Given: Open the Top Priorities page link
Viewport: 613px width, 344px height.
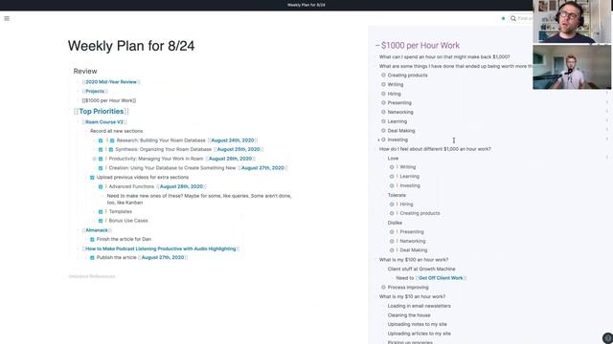Looking at the screenshot, I should point(102,111).
